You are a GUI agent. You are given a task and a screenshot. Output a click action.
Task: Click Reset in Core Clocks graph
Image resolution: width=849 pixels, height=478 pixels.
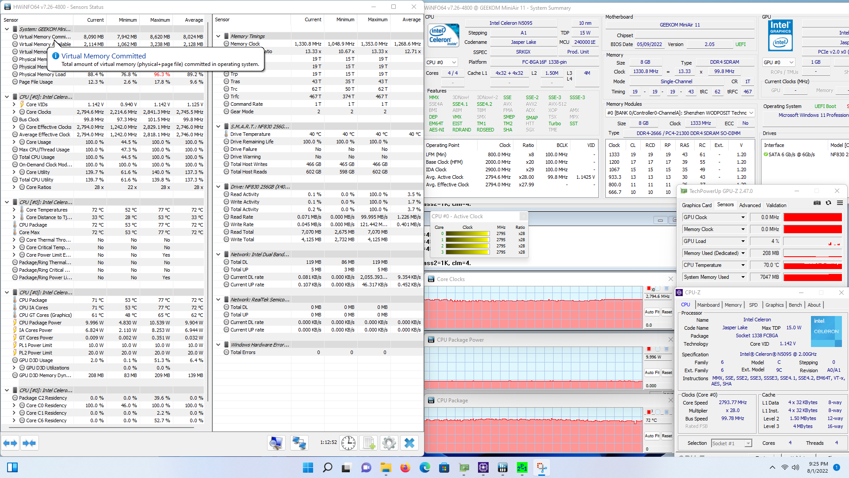[x=667, y=312]
